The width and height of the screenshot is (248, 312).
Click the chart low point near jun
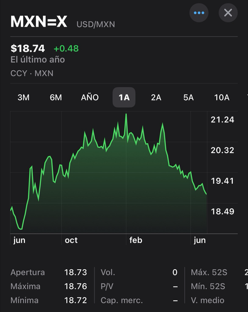[21, 229]
